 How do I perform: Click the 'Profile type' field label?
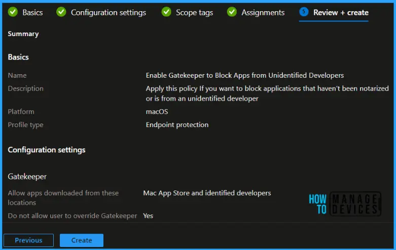tap(25, 125)
